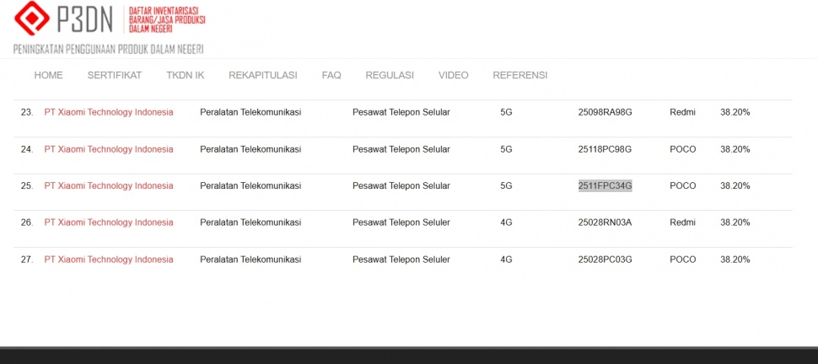Click Pesawat Telepon Selular in row 25

pos(401,185)
